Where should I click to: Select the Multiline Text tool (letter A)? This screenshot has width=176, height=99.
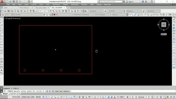[2, 70]
